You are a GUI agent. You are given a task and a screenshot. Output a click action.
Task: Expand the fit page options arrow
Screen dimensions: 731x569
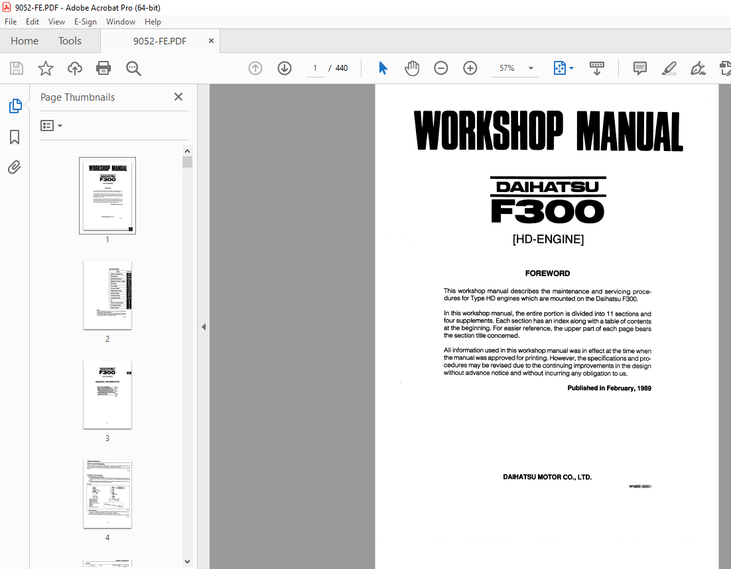tap(572, 68)
